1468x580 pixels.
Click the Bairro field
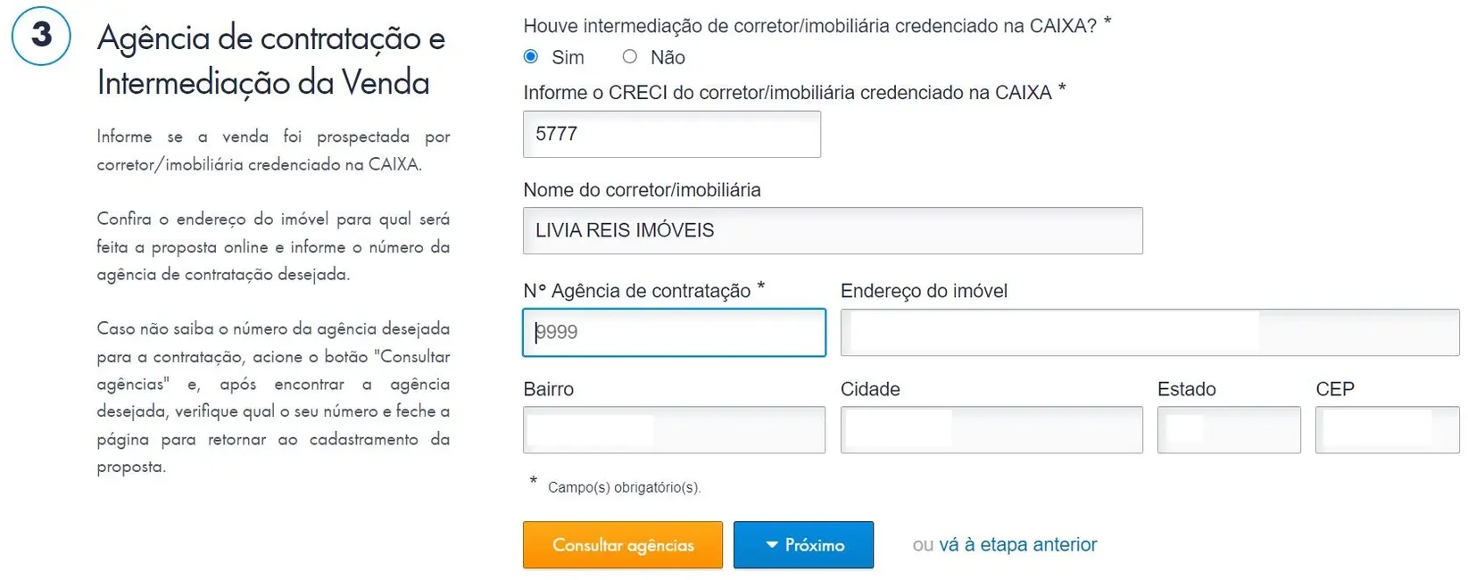click(x=674, y=430)
